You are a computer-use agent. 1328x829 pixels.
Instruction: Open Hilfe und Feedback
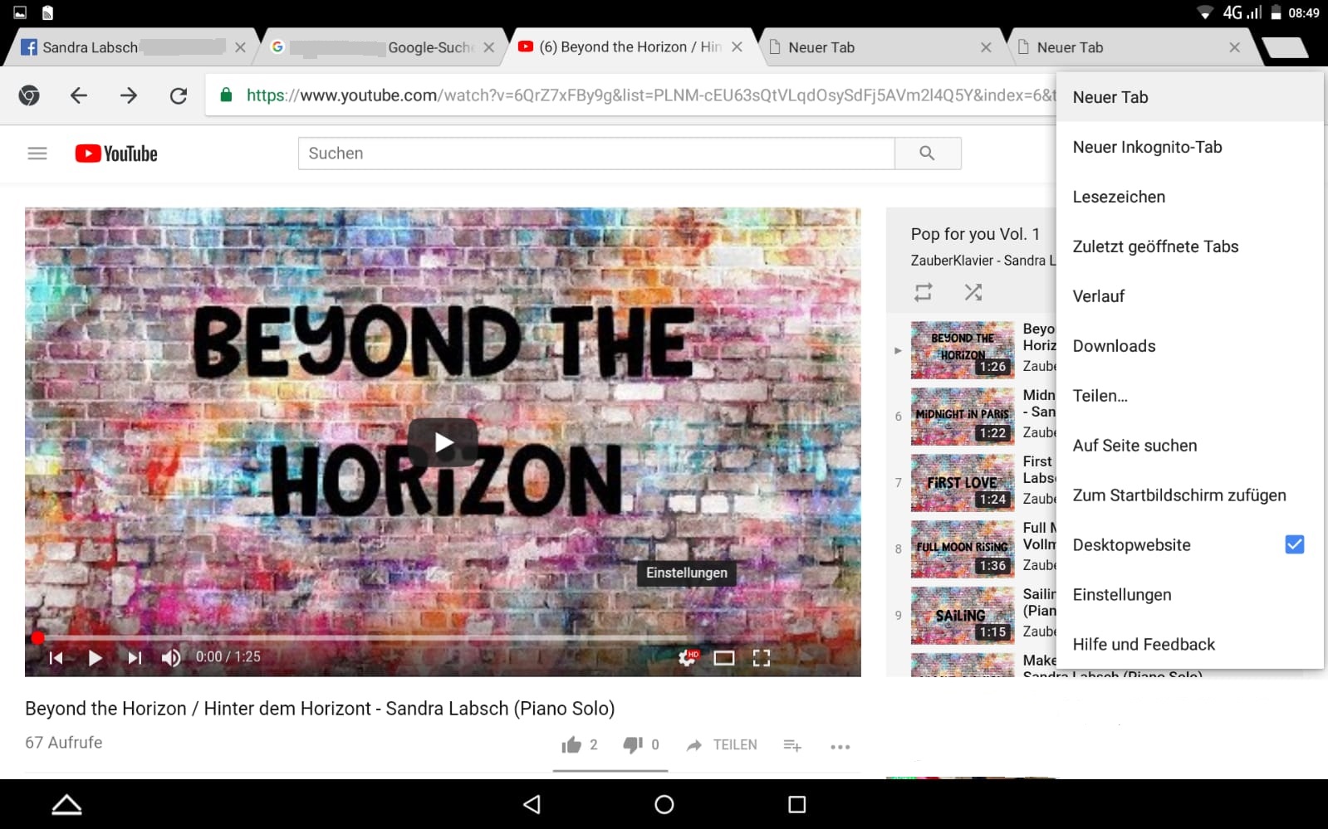(x=1189, y=645)
